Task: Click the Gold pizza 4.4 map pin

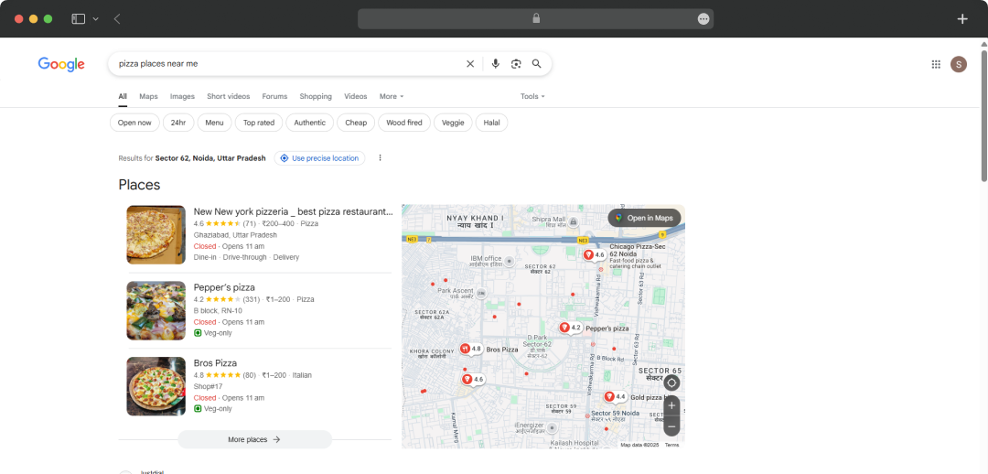Action: pos(616,396)
